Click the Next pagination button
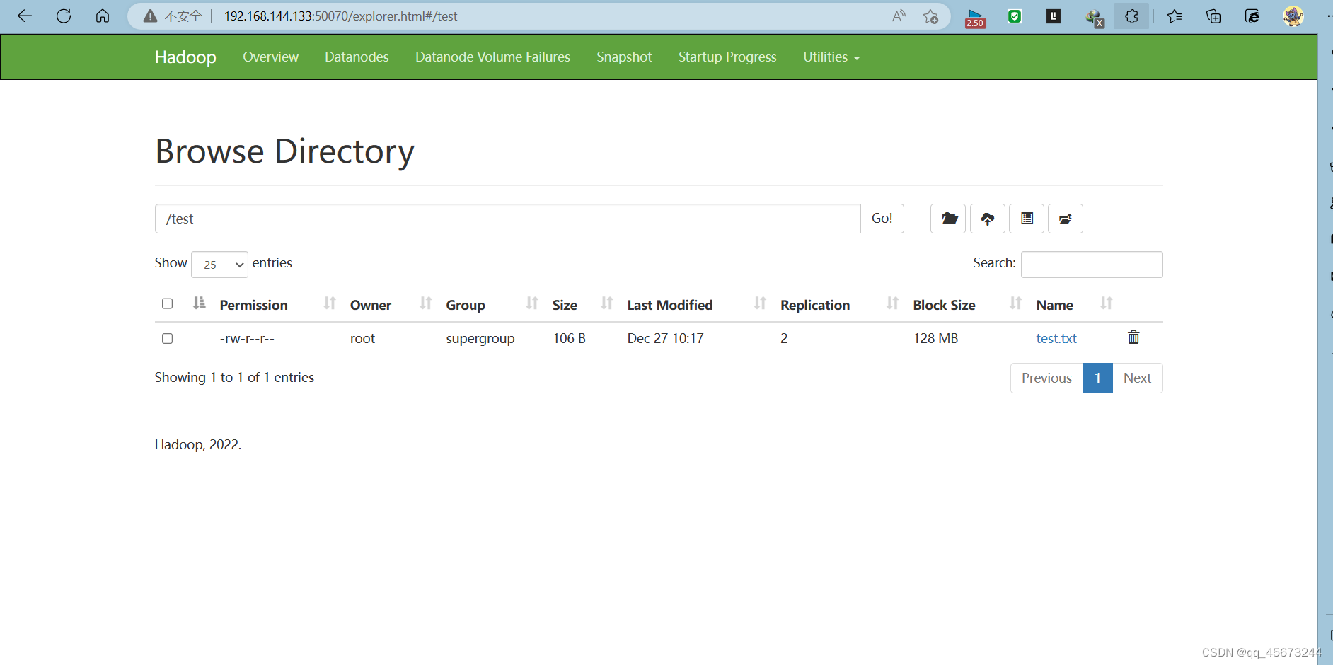The image size is (1333, 665). 1137,378
